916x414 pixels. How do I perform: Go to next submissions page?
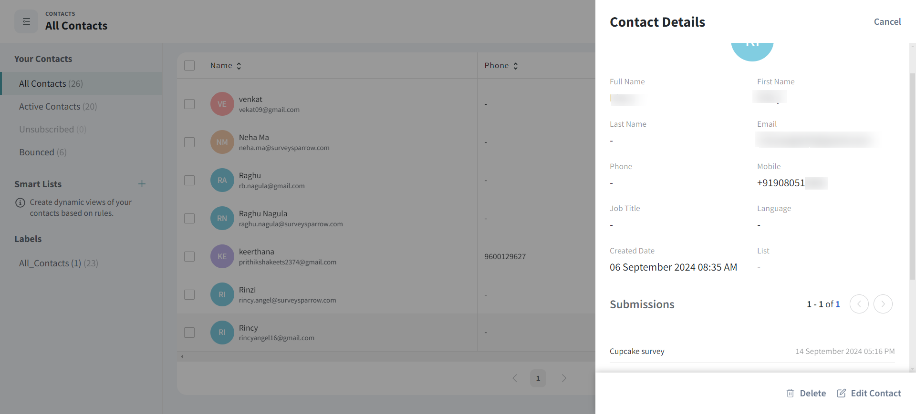(x=883, y=304)
